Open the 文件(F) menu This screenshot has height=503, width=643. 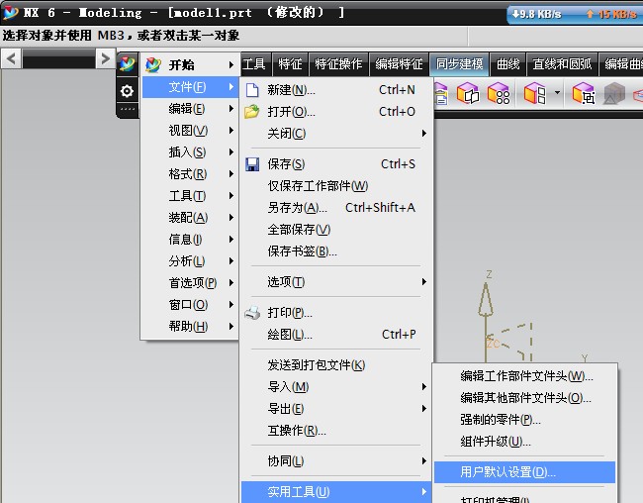click(190, 87)
